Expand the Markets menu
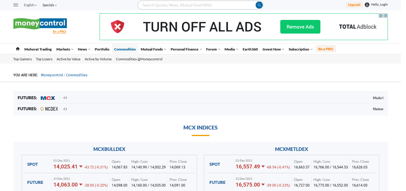 (65, 49)
